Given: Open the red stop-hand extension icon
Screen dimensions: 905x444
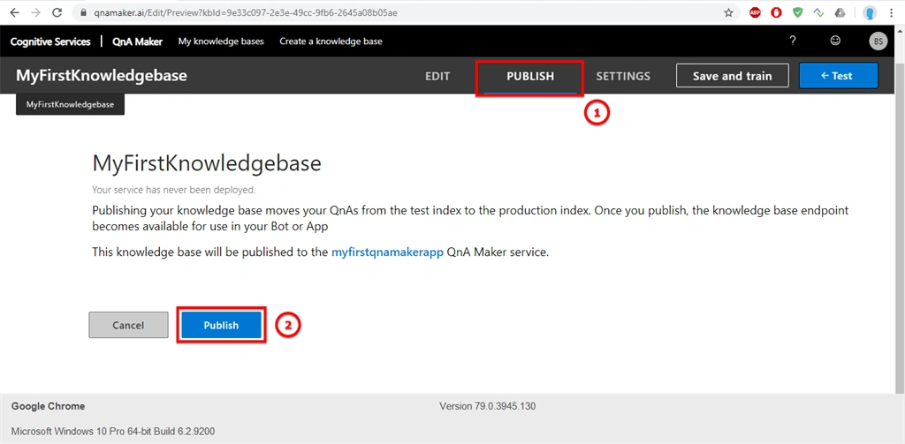Looking at the screenshot, I should pos(776,12).
